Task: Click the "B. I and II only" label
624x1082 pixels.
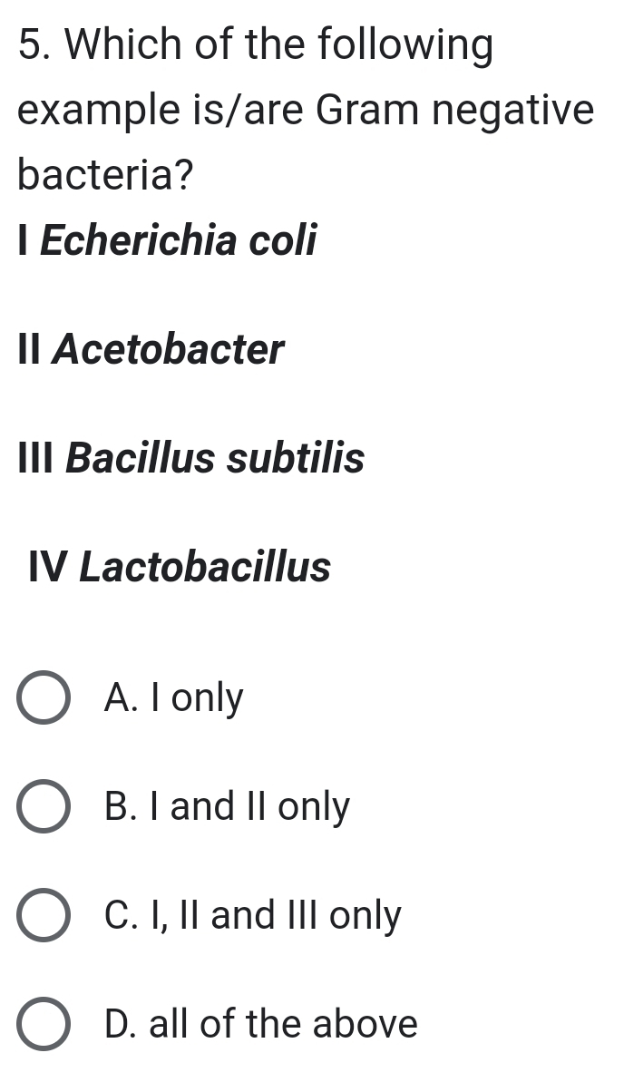Action: (x=227, y=806)
